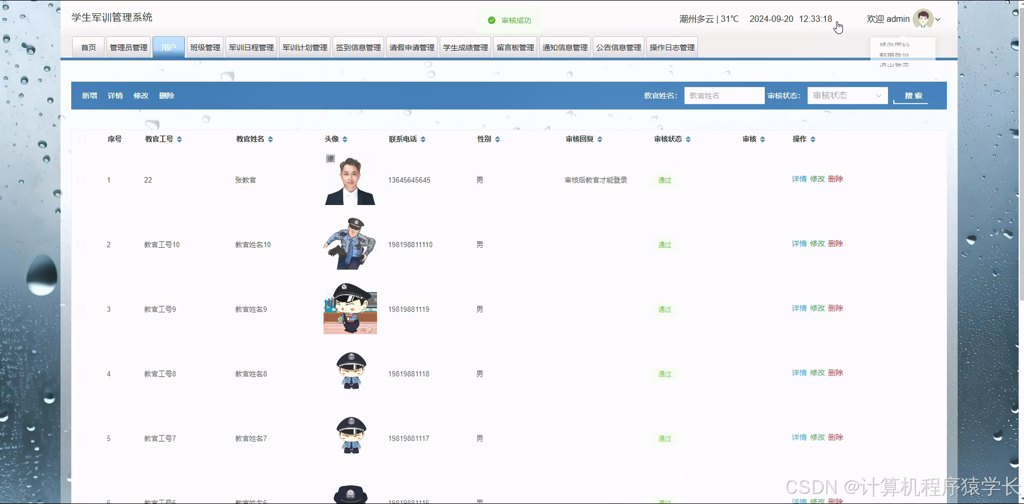Open 详情 link for 张教官

pos(799,179)
